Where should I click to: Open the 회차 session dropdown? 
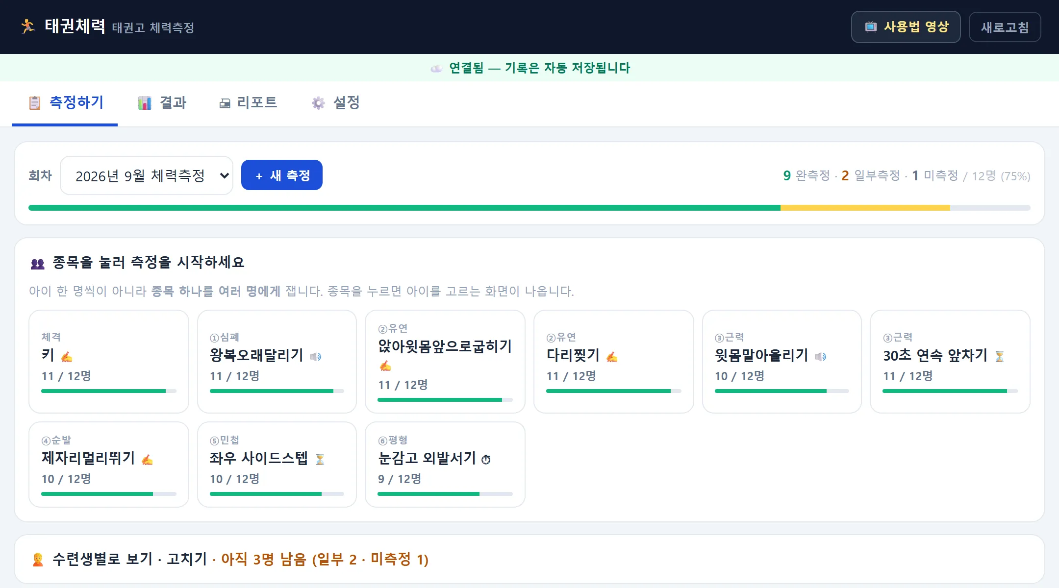pyautogui.click(x=147, y=175)
